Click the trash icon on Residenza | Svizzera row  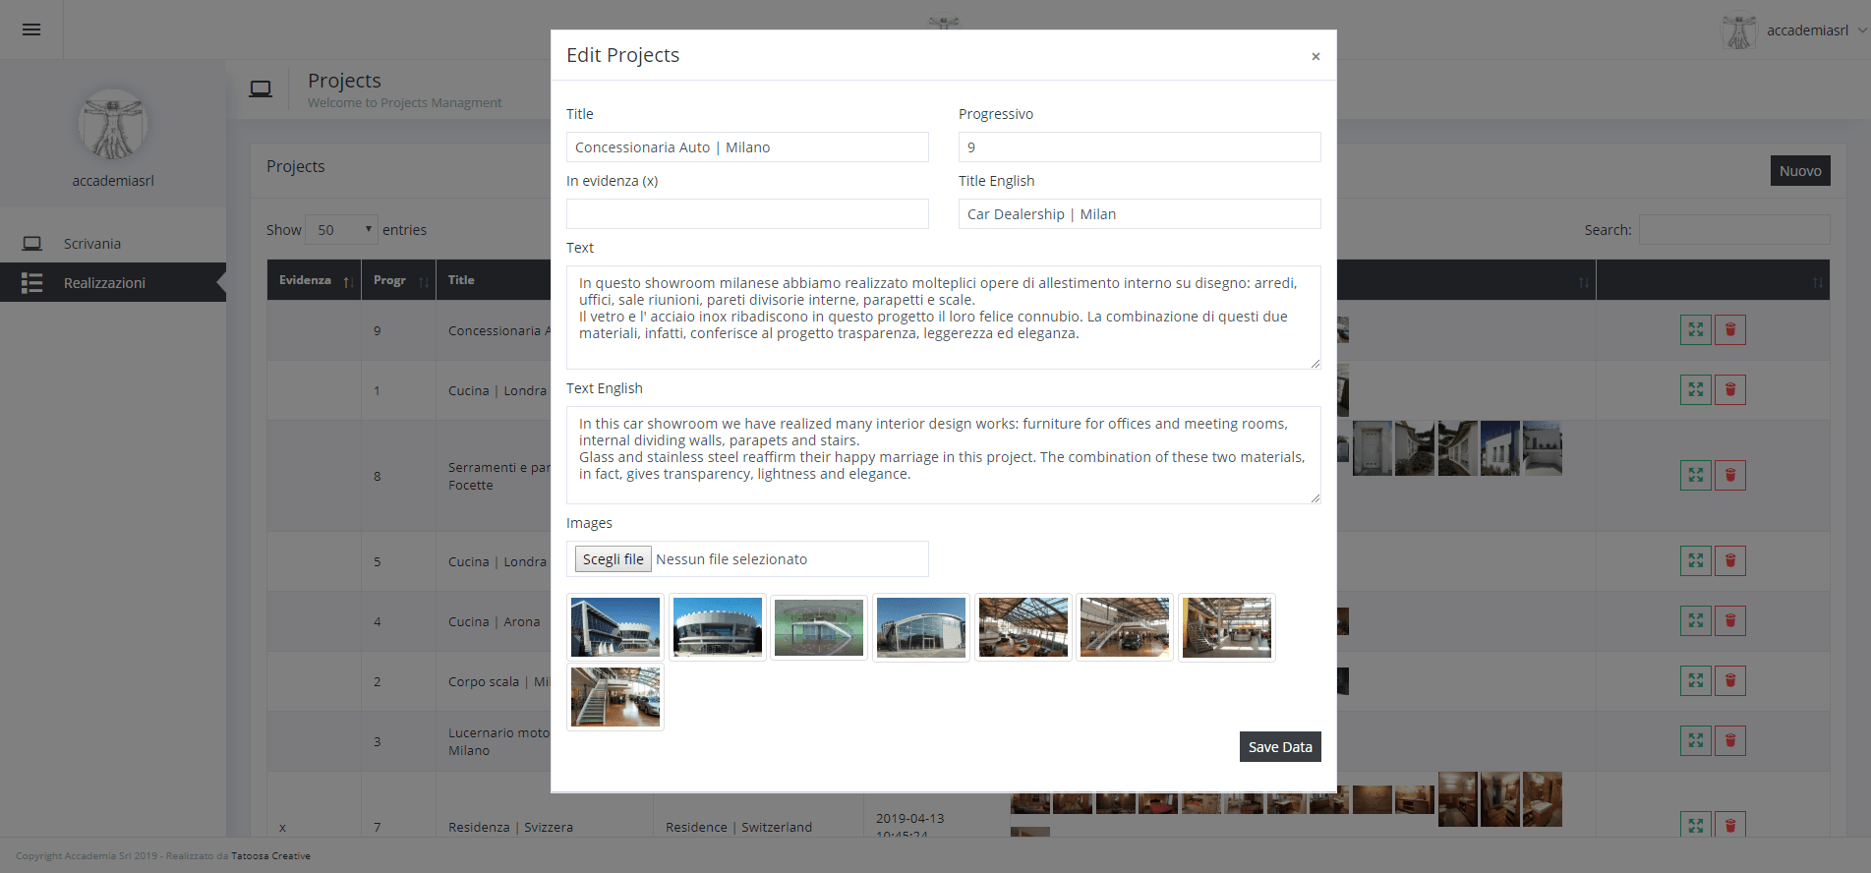(x=1730, y=825)
